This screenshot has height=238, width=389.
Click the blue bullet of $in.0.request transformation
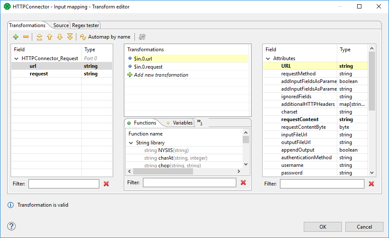click(130, 66)
